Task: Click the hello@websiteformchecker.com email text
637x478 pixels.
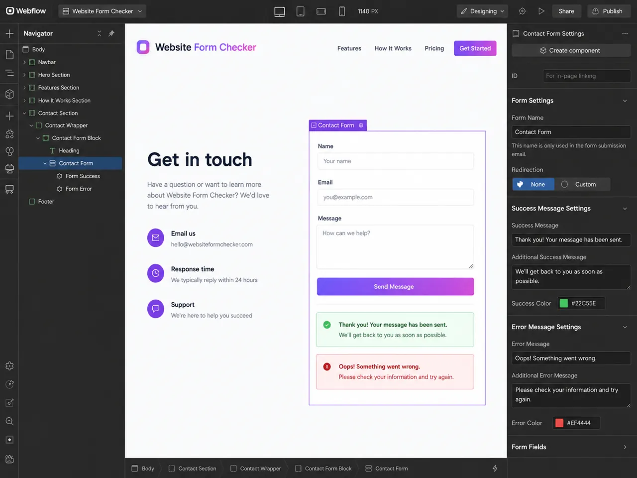Action: pos(212,244)
